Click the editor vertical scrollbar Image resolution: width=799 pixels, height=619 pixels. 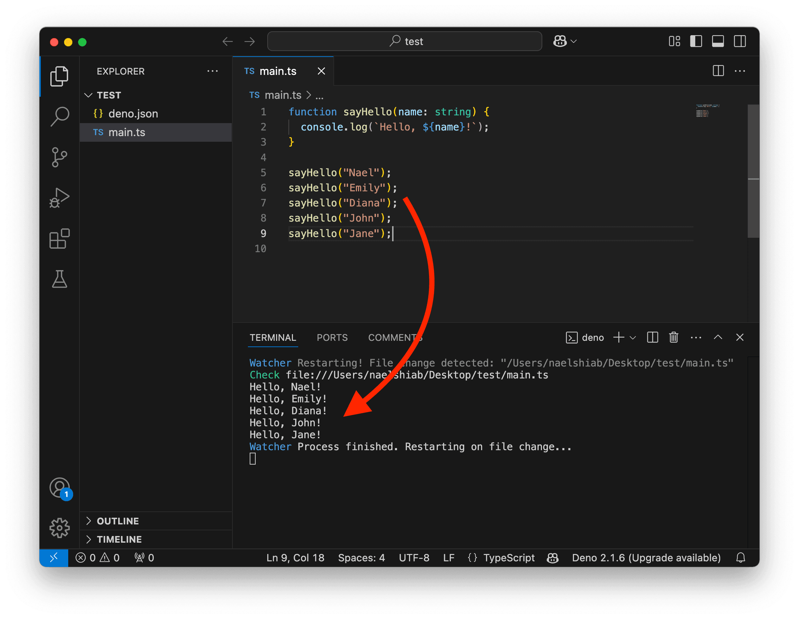point(753,171)
